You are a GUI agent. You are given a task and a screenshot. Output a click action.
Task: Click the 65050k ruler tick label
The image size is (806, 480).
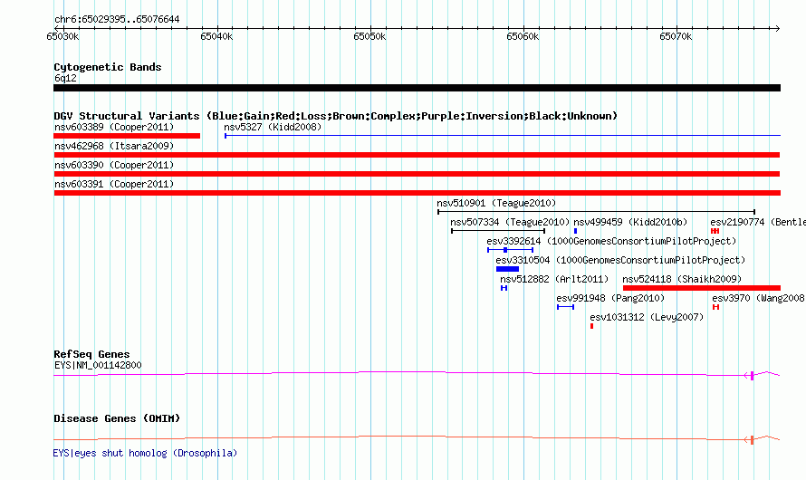[369, 36]
